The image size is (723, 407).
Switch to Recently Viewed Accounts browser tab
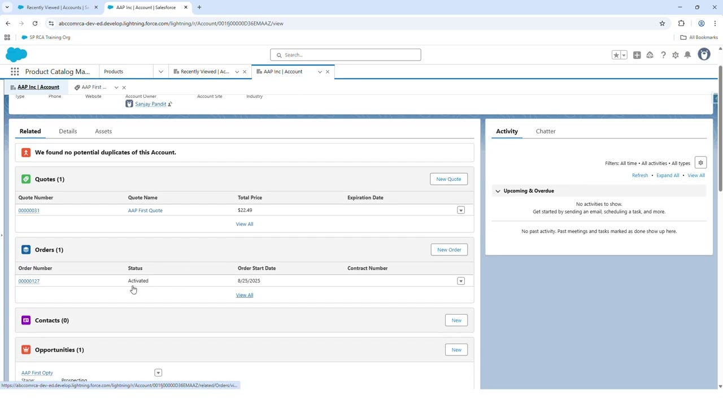(x=56, y=7)
